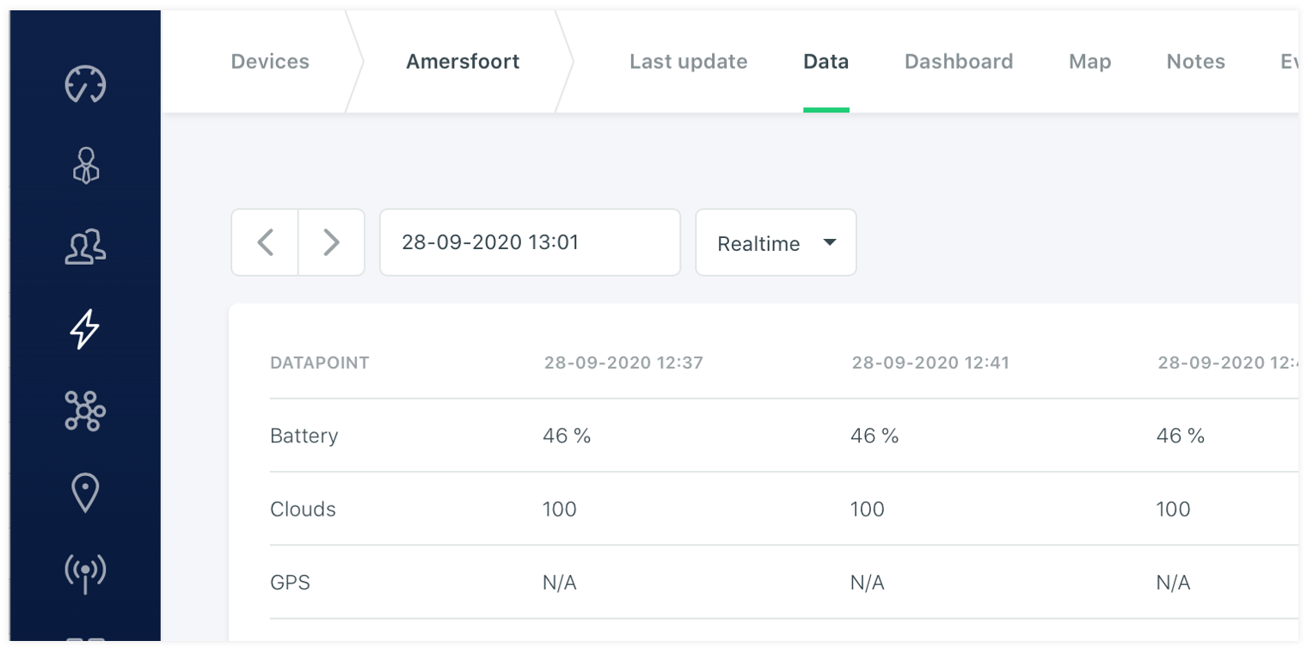Click the Devices breadcrumb link
The width and height of the screenshot is (1307, 653).
(270, 62)
